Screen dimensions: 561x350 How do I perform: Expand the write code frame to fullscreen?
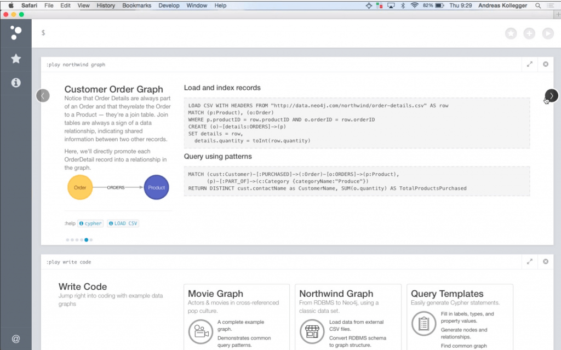pos(530,262)
